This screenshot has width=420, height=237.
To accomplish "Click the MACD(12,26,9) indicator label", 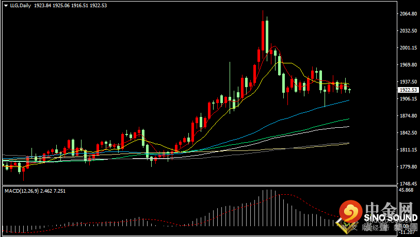I will tap(22, 191).
